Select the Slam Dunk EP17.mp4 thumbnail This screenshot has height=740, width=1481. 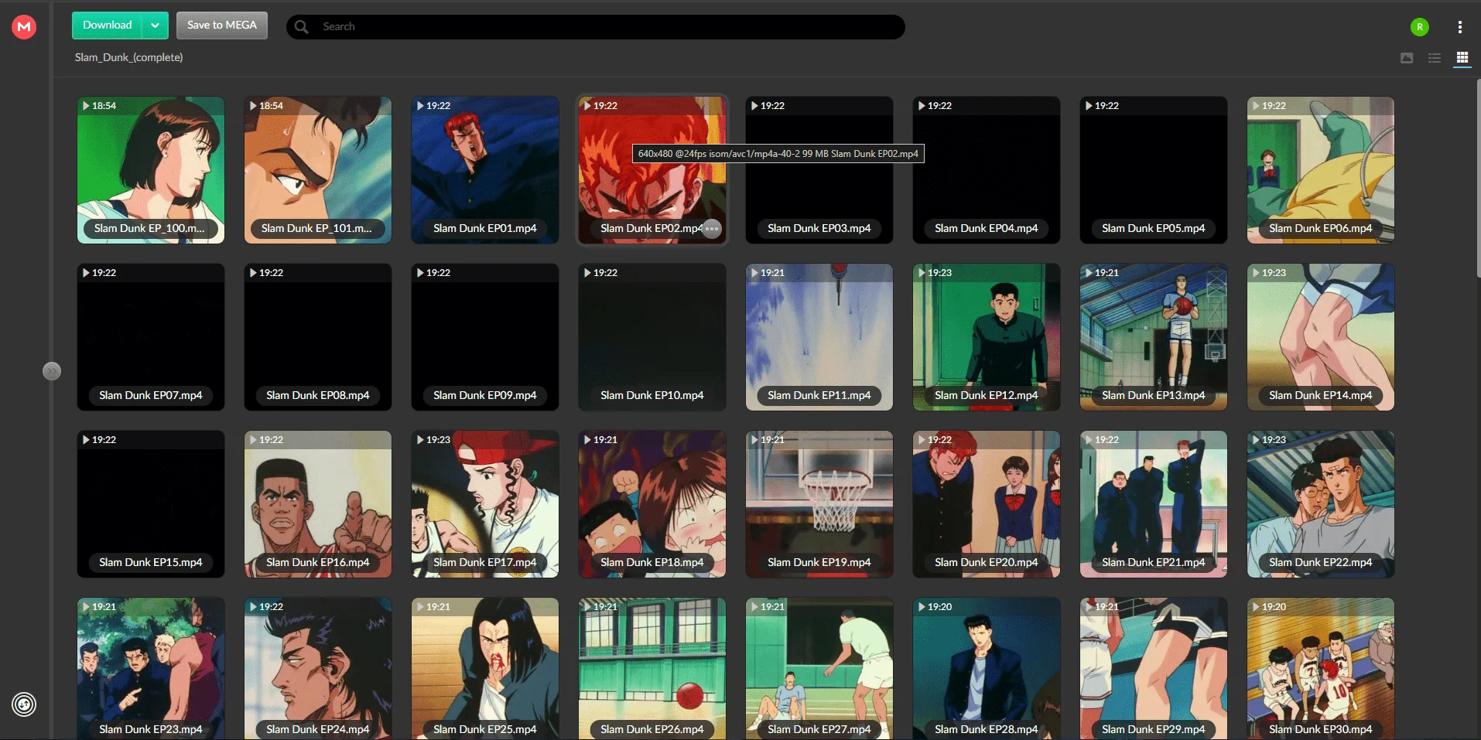[485, 504]
